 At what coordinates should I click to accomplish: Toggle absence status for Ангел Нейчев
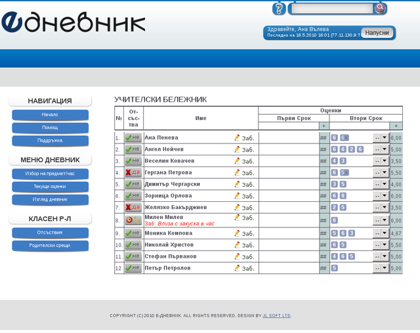(x=133, y=149)
